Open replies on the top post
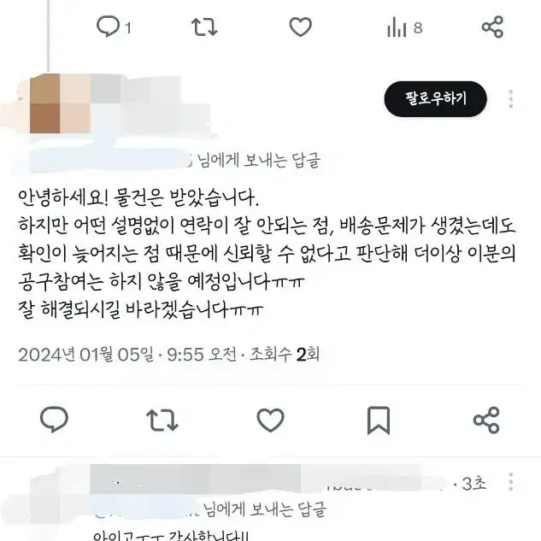Image resolution: width=541 pixels, height=541 pixels. 113,26
